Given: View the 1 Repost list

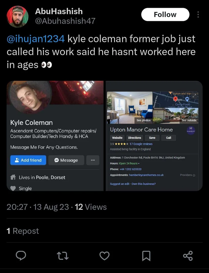Looking at the screenshot, I should coord(23,231).
